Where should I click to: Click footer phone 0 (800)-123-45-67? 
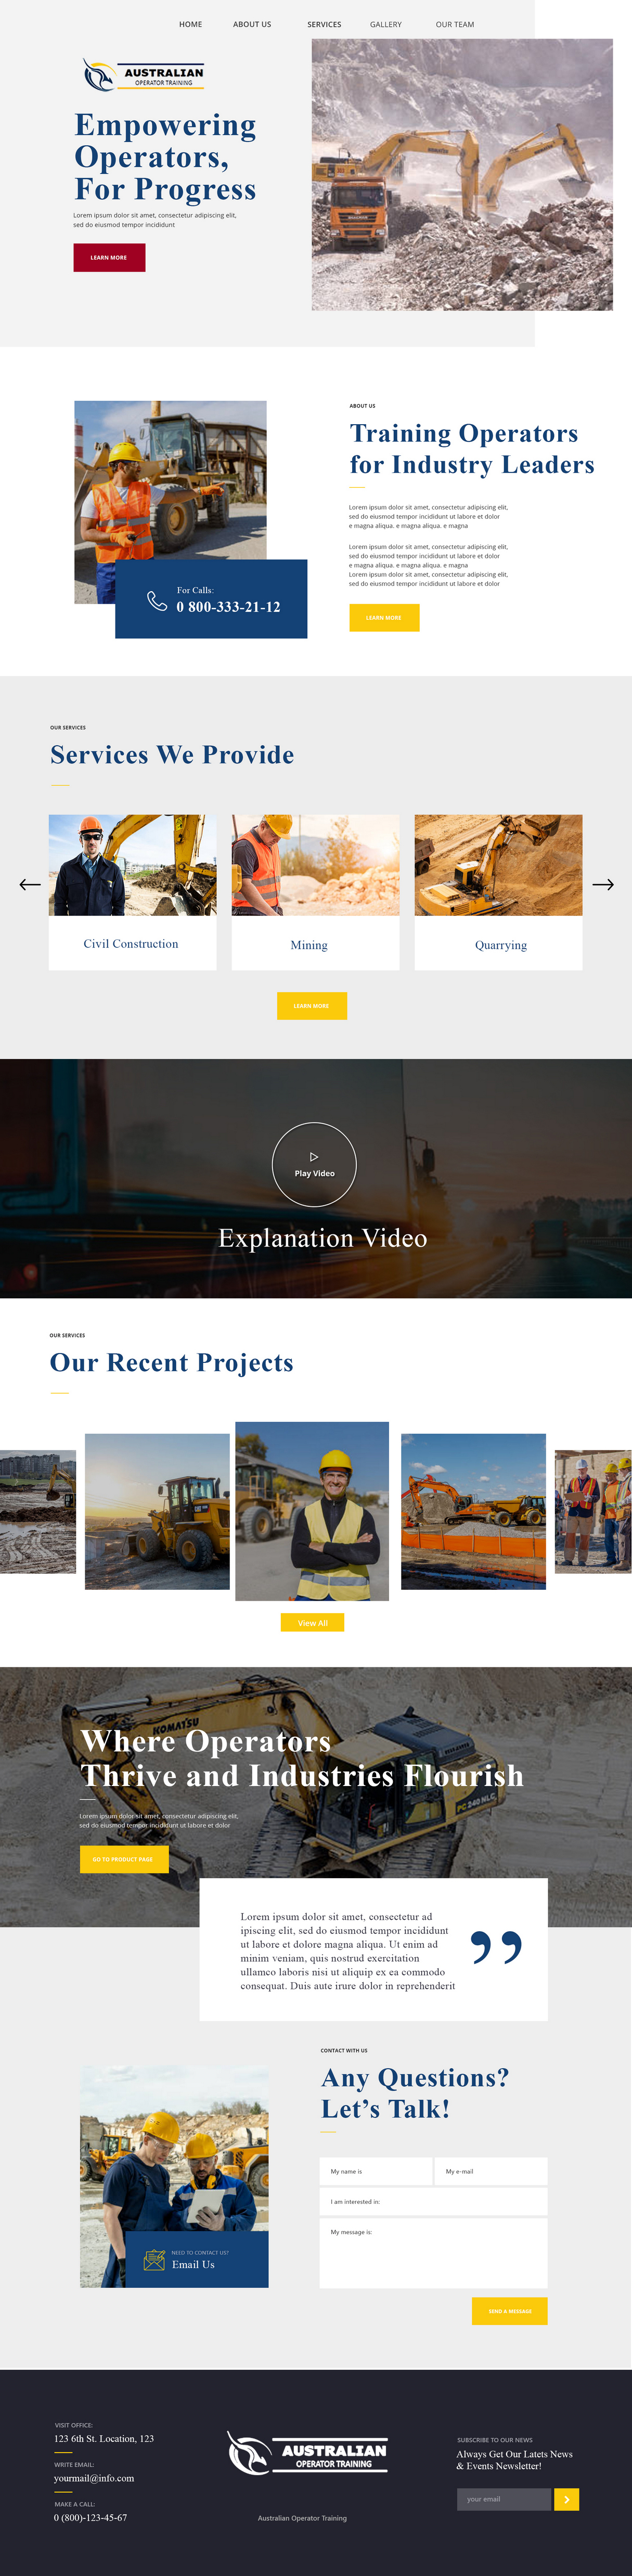pos(90,2517)
